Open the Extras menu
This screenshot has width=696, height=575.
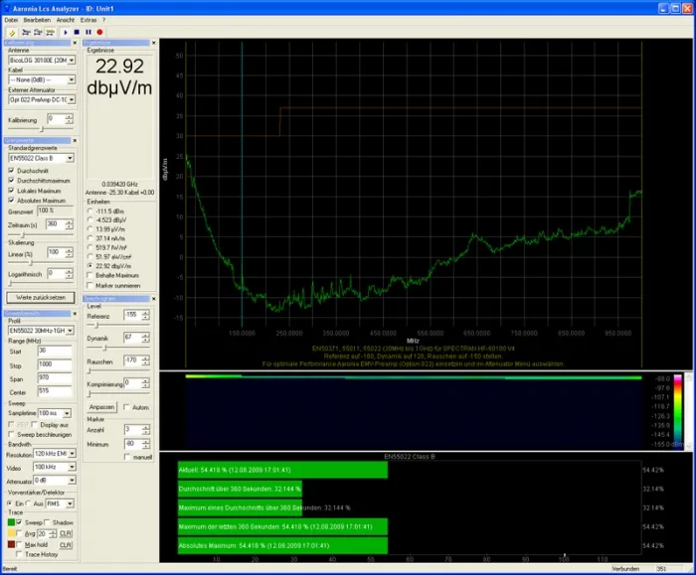tap(88, 19)
